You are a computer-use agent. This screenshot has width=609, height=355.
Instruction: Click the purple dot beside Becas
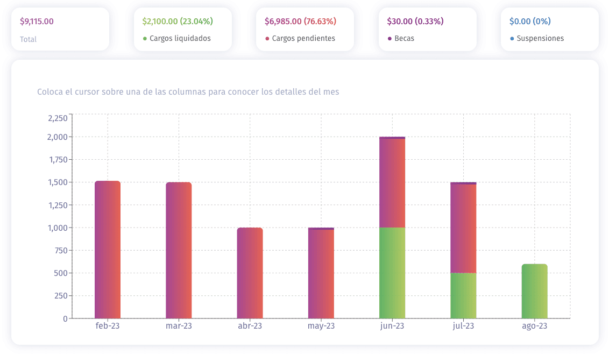390,38
